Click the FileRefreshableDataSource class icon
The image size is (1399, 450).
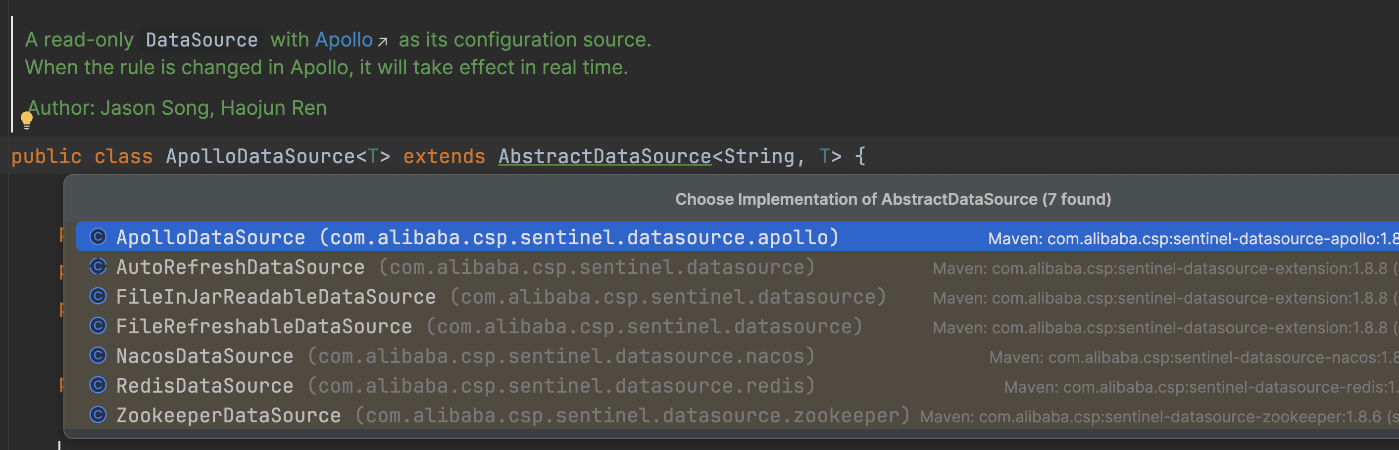tap(98, 326)
